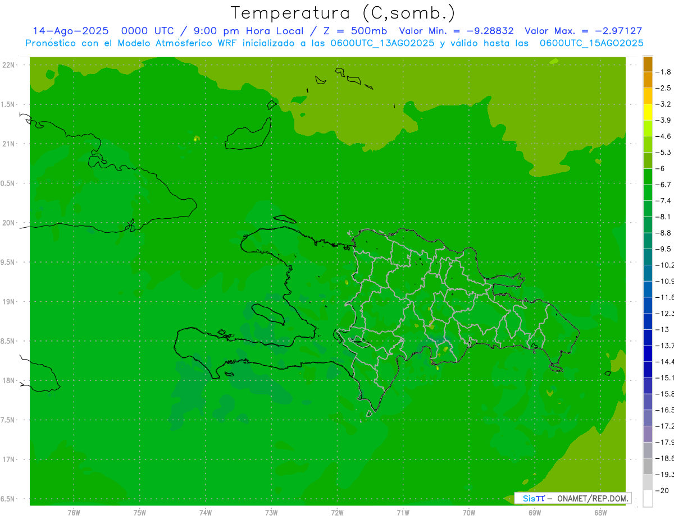The width and height of the screenshot is (674, 520).
Task: Click the 18N latitude label
Action: pos(8,381)
